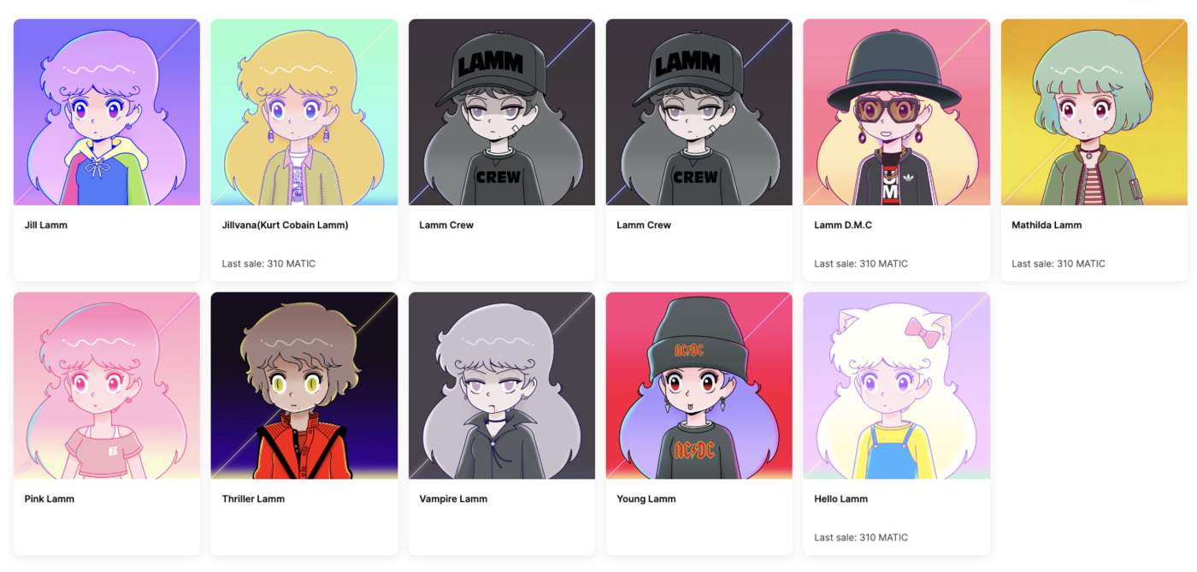
Task: Click the Jill Lamm title
Action: pyautogui.click(x=46, y=225)
